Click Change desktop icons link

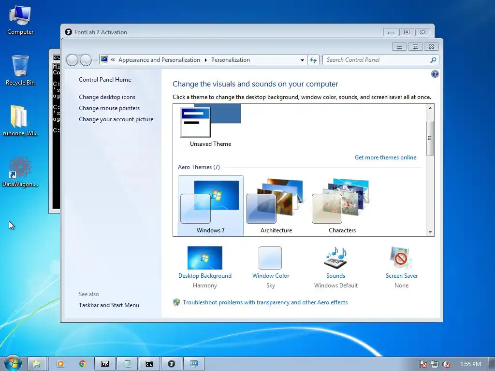(107, 97)
